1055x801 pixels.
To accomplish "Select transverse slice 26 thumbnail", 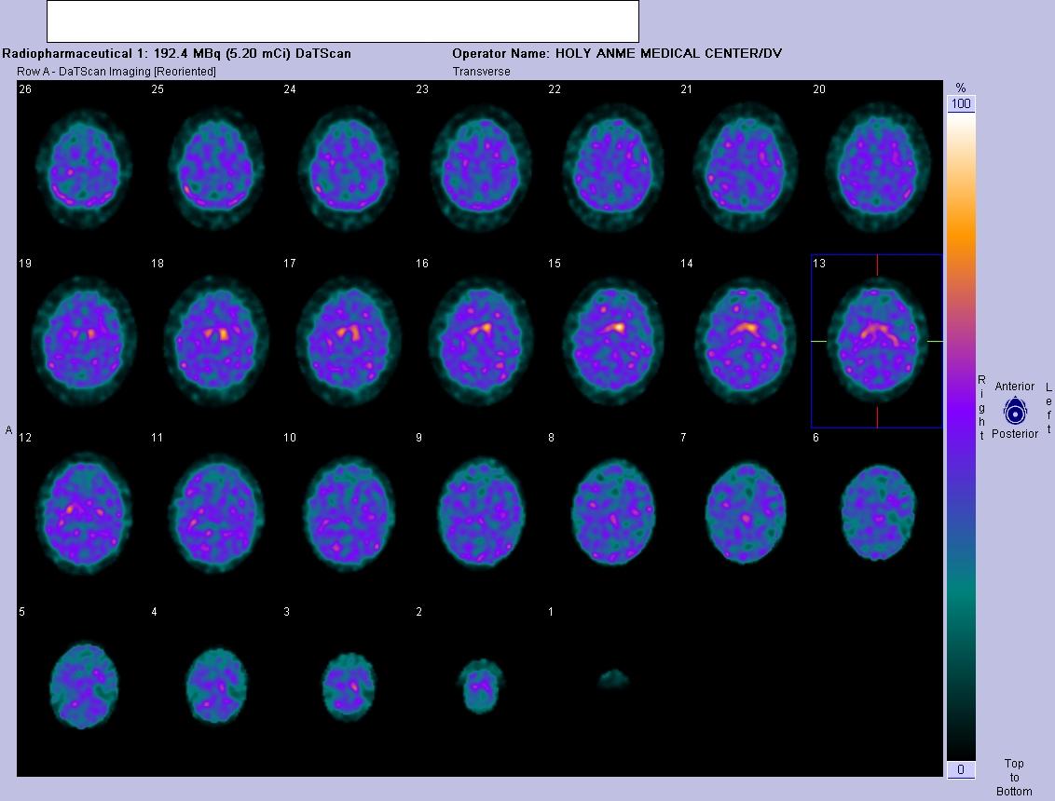I will click(84, 168).
